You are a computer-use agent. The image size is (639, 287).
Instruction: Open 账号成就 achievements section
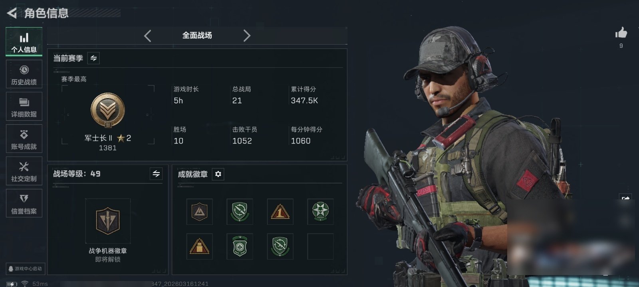(x=24, y=139)
